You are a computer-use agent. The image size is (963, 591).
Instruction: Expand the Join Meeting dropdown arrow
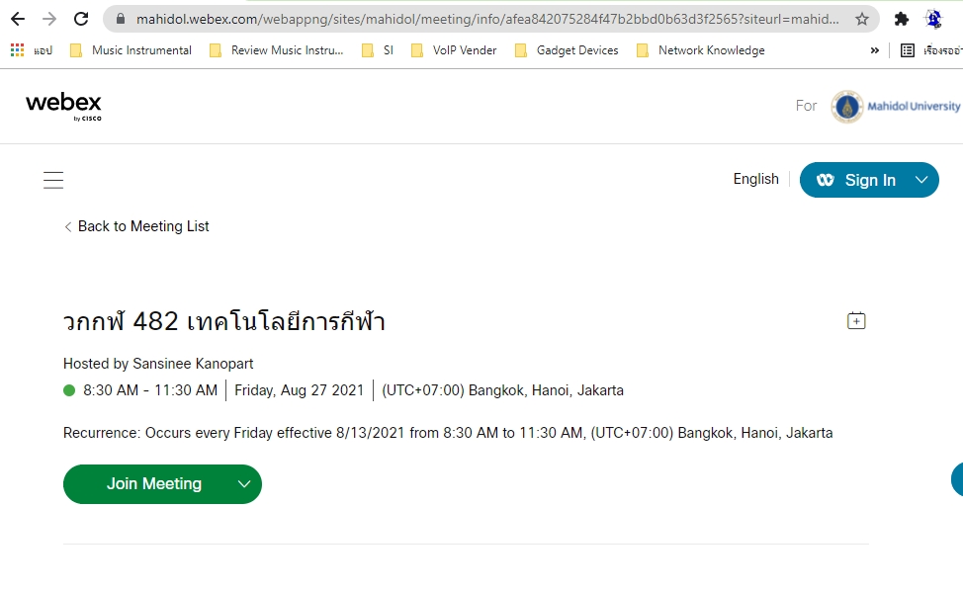(x=244, y=484)
